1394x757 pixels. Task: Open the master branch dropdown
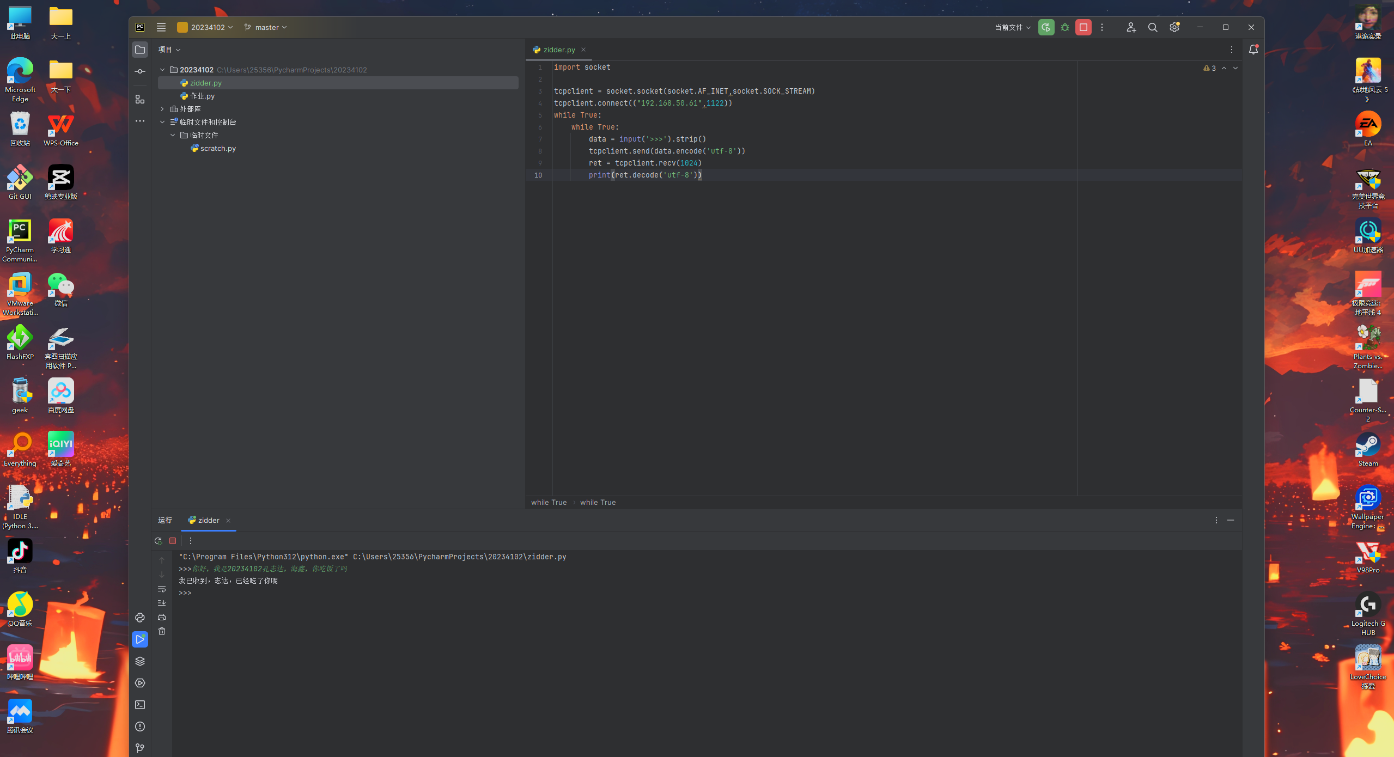tap(266, 27)
